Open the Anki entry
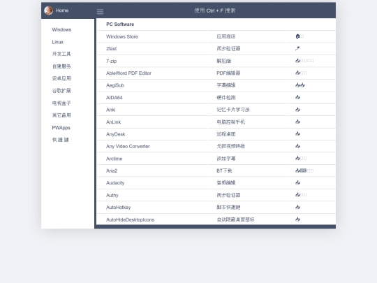This screenshot has height=283, width=377. tap(110, 110)
